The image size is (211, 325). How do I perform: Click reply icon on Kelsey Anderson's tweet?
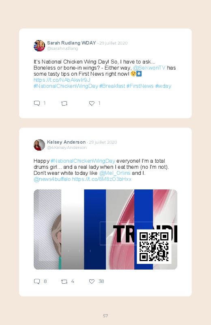click(x=37, y=281)
